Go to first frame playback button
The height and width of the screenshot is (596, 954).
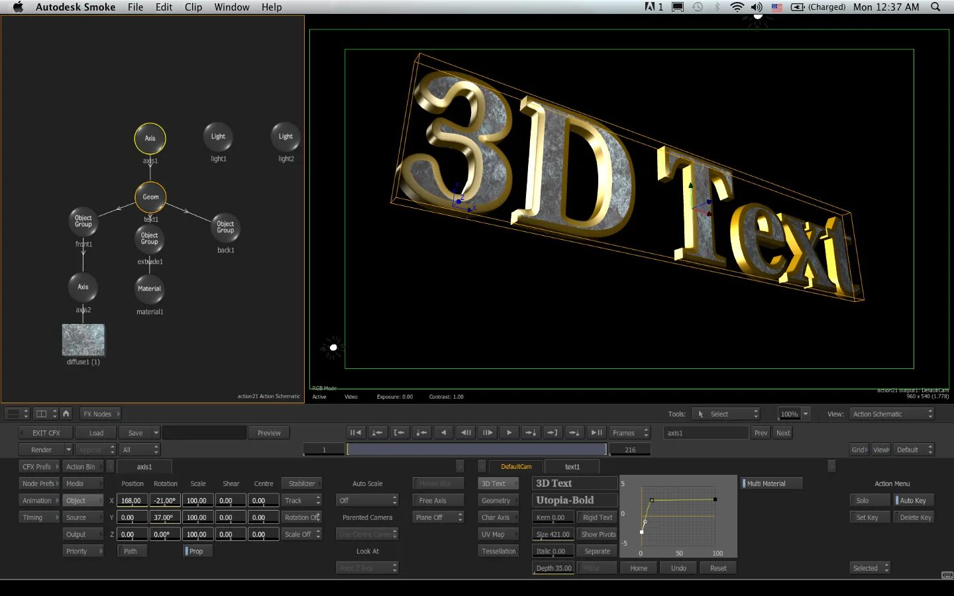(356, 432)
